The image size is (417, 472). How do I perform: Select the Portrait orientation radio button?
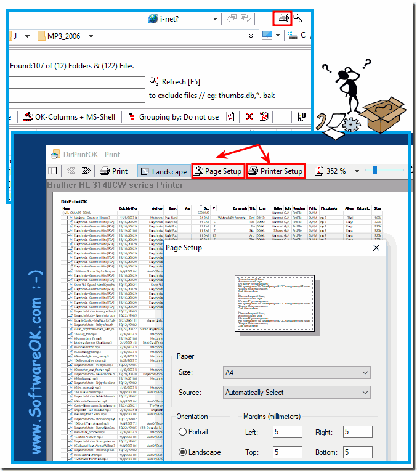(x=182, y=432)
